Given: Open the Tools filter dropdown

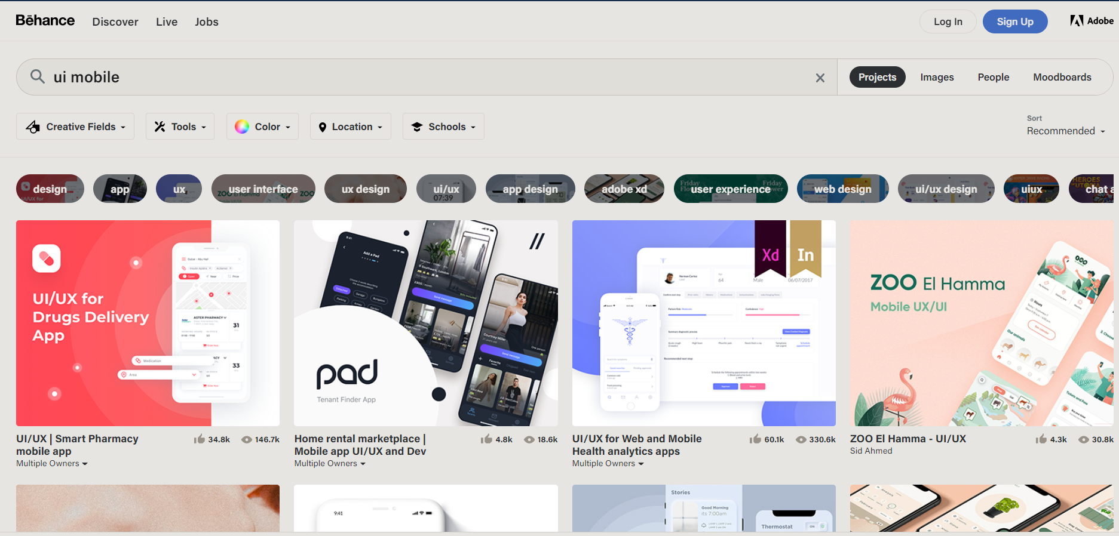Looking at the screenshot, I should point(180,127).
